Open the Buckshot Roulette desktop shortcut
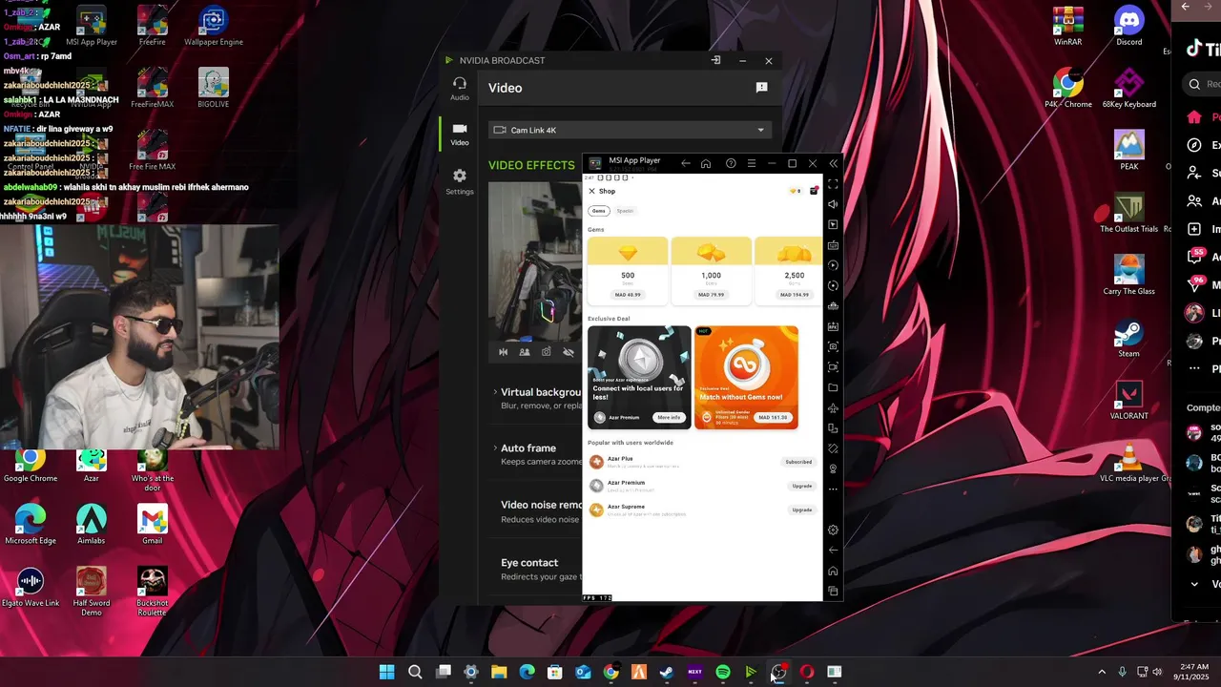The height and width of the screenshot is (687, 1221). [x=153, y=592]
